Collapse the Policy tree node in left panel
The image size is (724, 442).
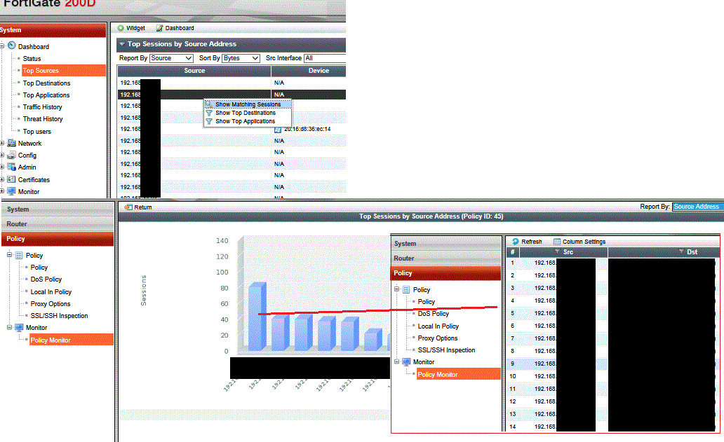[x=9, y=255]
